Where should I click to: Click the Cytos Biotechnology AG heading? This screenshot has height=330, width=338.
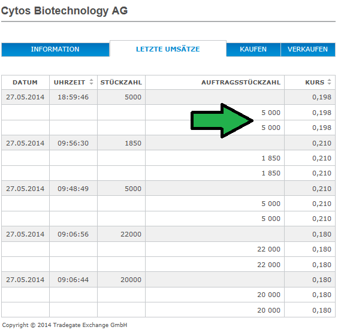click(x=64, y=11)
